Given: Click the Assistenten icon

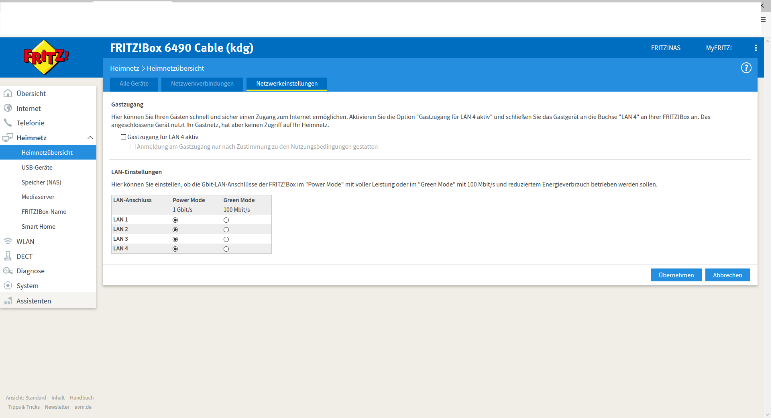Looking at the screenshot, I should click(8, 301).
